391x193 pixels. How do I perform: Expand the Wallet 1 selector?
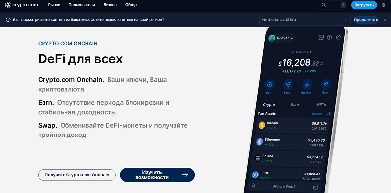tap(285, 38)
